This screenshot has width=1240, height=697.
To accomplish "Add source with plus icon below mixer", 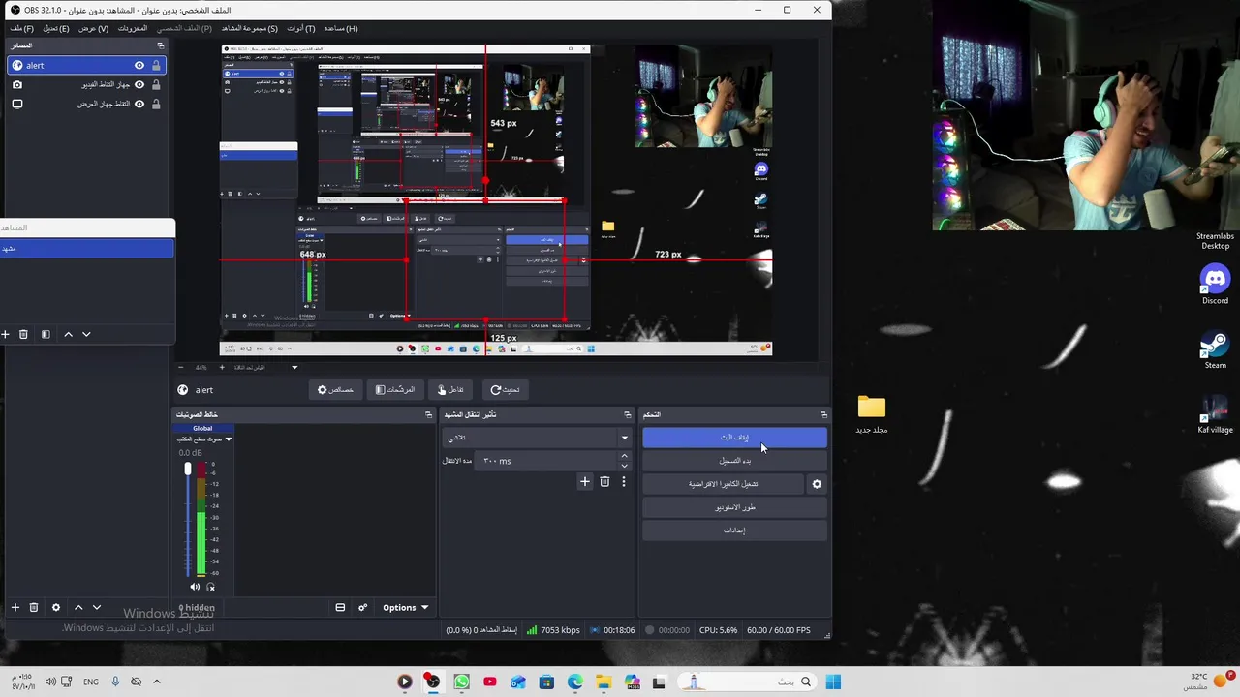I will point(15,607).
